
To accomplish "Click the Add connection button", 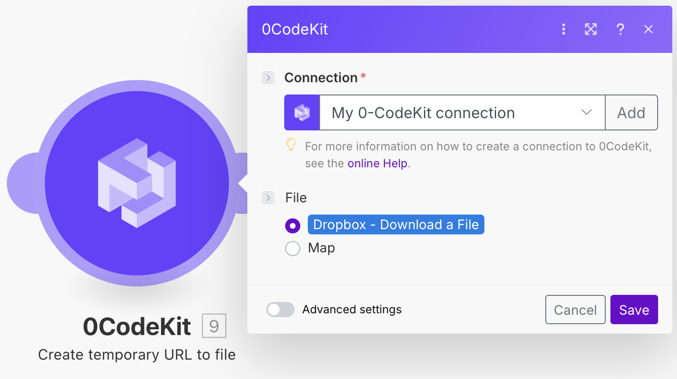I will click(631, 112).
